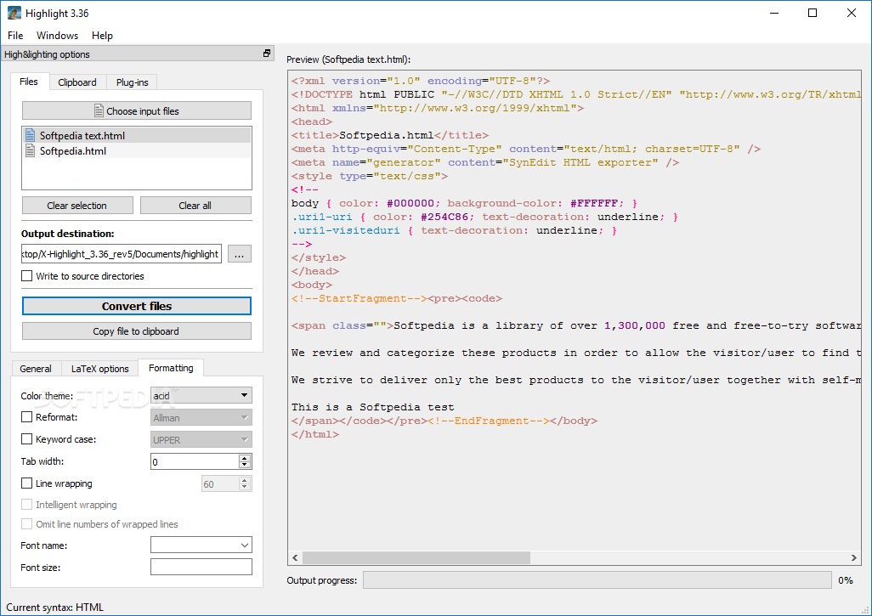Click the Clear all button

tap(195, 205)
